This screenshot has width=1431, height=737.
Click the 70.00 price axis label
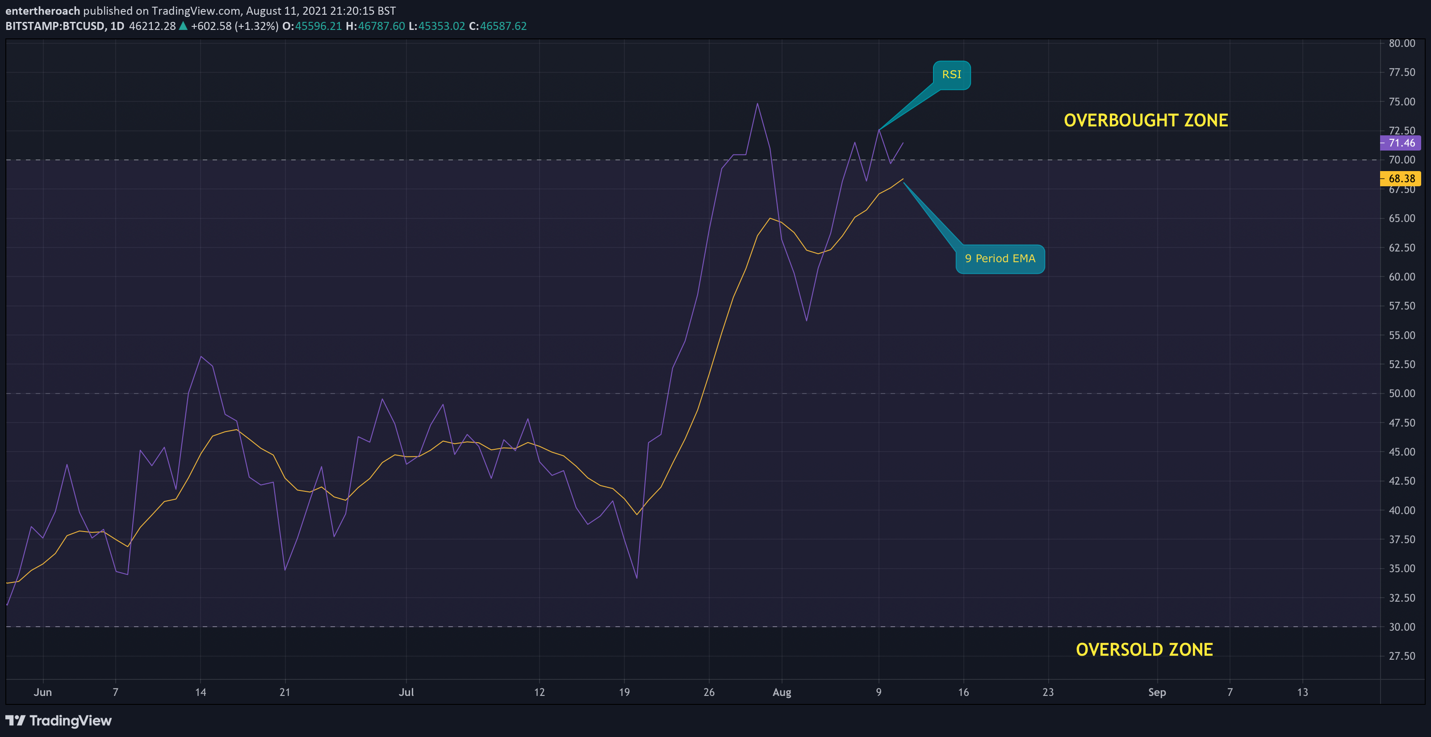(1402, 160)
